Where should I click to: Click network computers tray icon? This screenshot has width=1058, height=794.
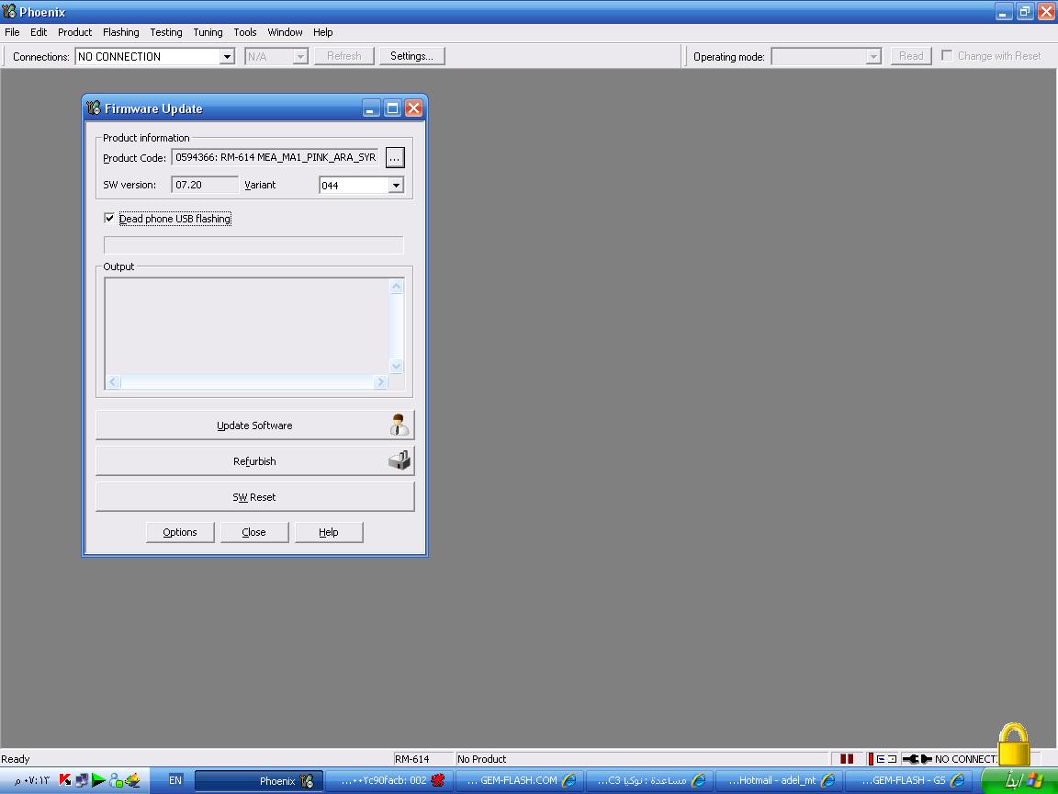[82, 780]
